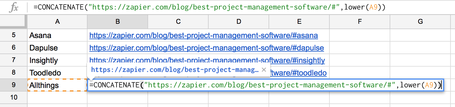455x107 pixels.
Task: Select column A header
Action: [x=57, y=21]
